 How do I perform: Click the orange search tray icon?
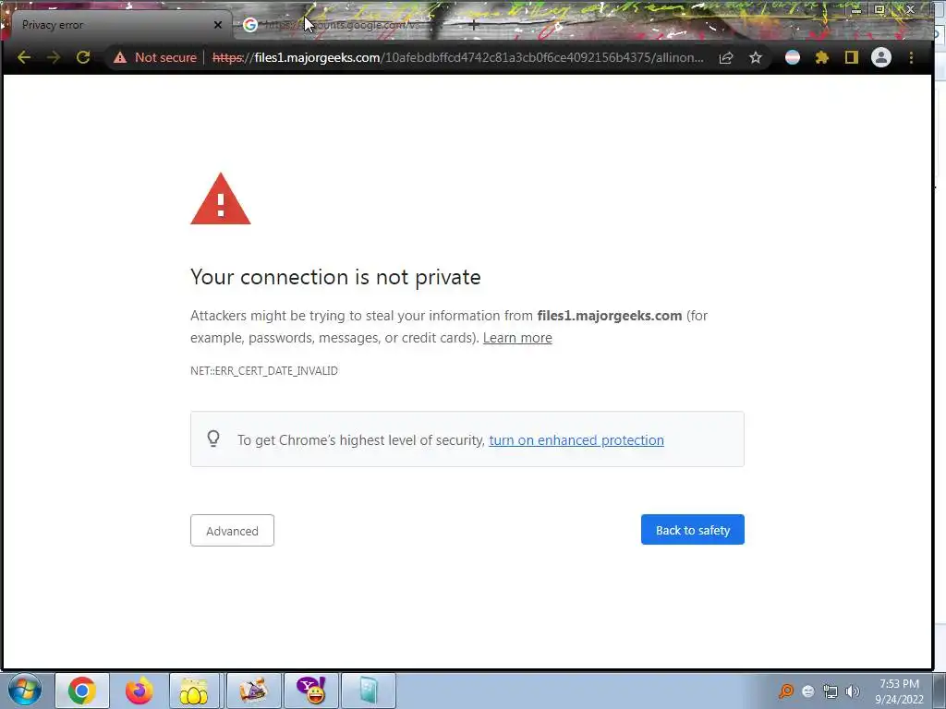tap(786, 691)
